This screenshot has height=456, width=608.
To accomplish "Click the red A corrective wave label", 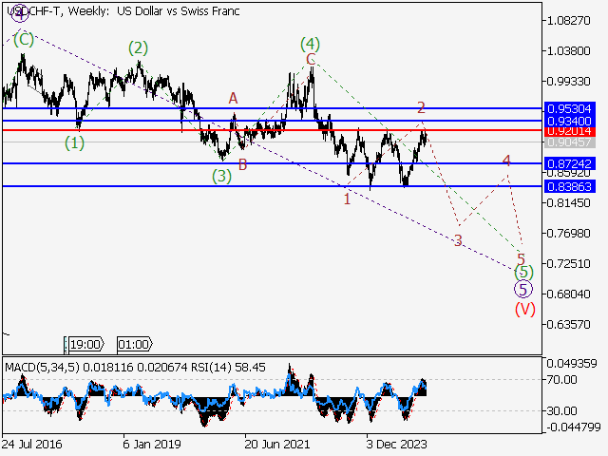I will pos(233,98).
